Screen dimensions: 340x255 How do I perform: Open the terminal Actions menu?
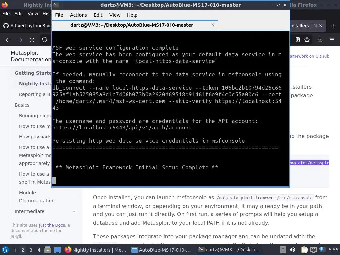[78, 15]
